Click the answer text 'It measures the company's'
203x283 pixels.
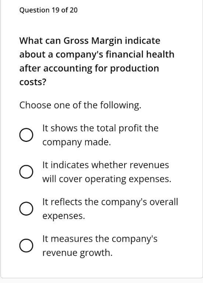click(100, 239)
